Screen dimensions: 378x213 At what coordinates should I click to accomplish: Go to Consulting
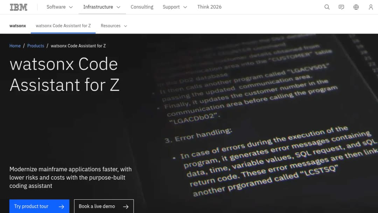[142, 7]
